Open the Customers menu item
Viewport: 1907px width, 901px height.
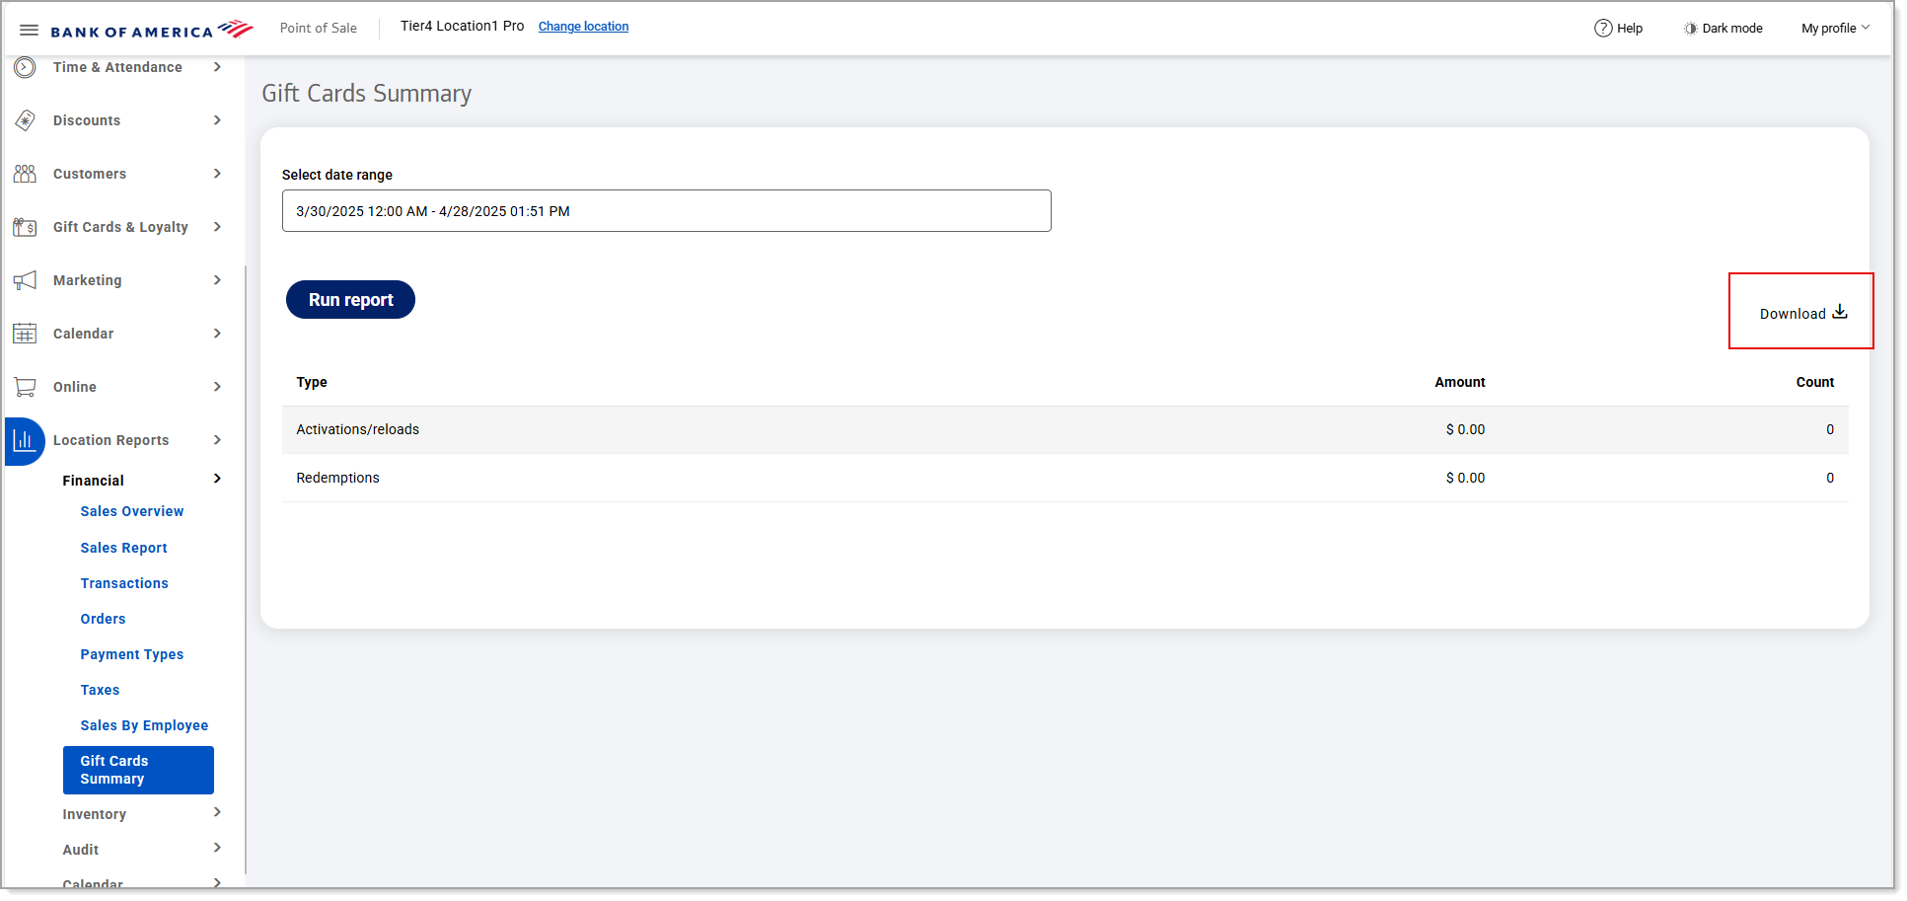pyautogui.click(x=90, y=174)
